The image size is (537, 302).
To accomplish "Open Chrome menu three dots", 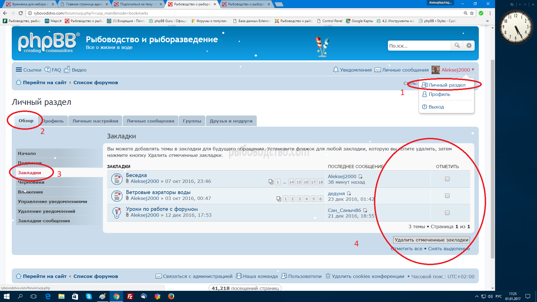I will [490, 13].
